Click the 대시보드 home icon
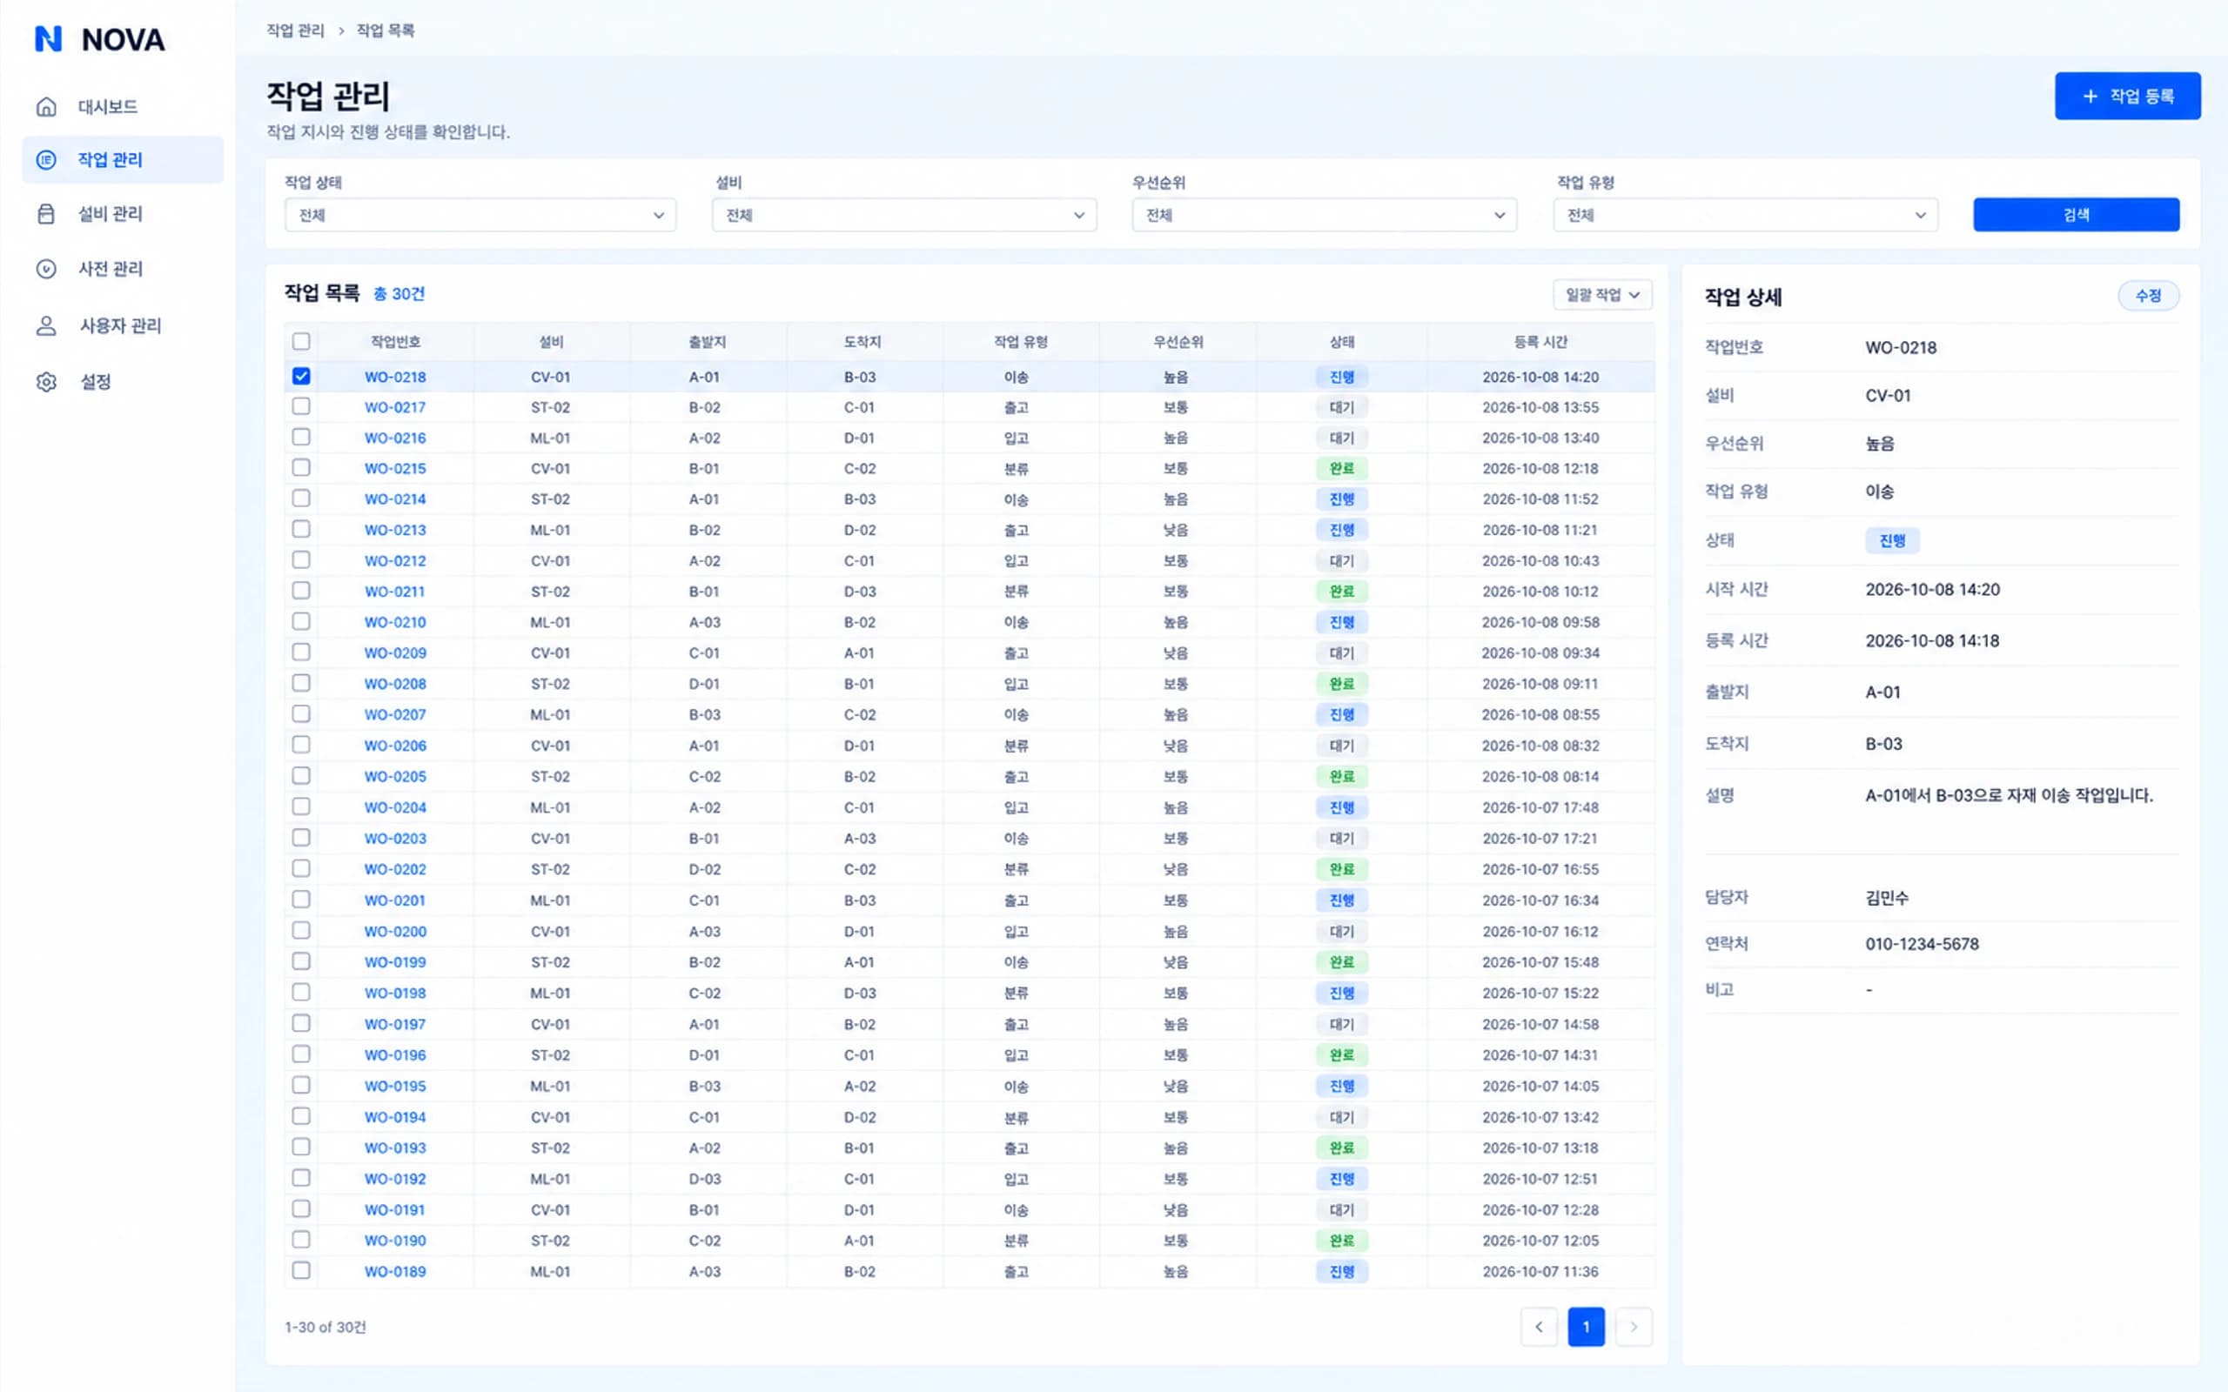Image resolution: width=2228 pixels, height=1392 pixels. coord(46,107)
